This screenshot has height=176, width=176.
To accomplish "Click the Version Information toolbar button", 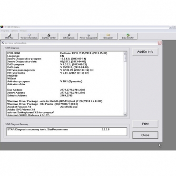I will (x=29, y=36).
